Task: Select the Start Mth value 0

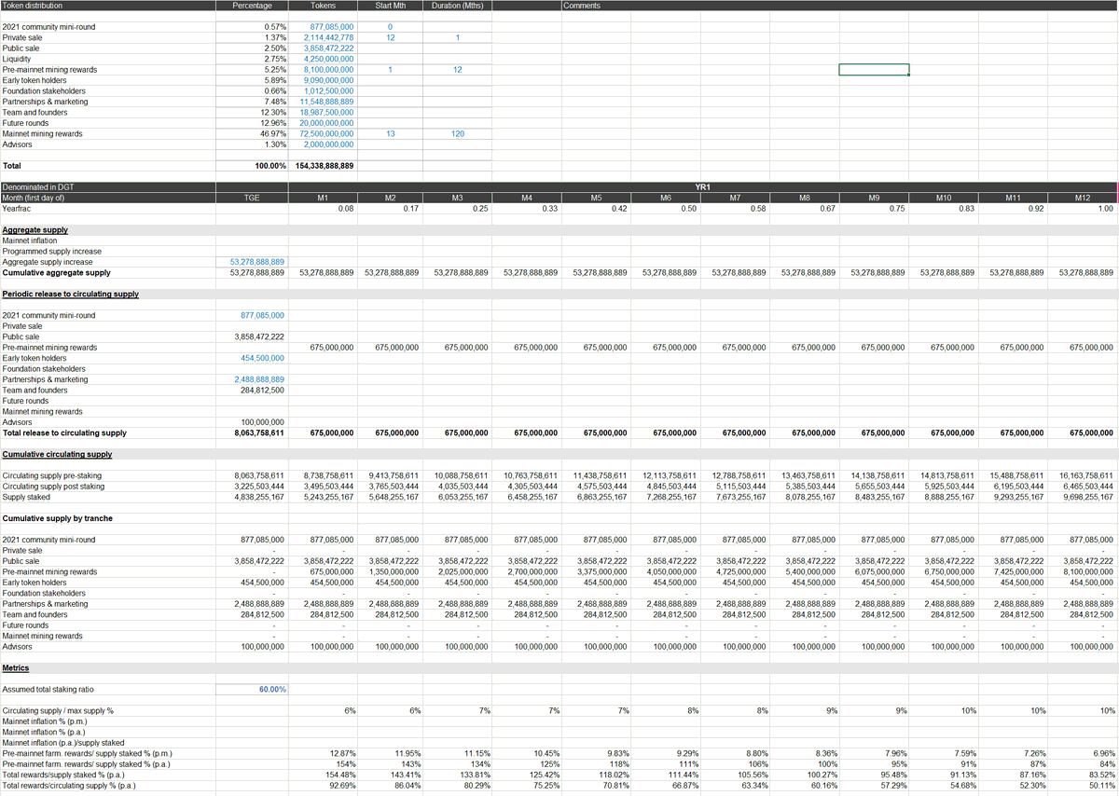Action: pos(390,27)
